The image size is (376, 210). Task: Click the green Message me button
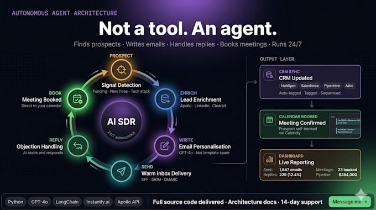(x=349, y=202)
